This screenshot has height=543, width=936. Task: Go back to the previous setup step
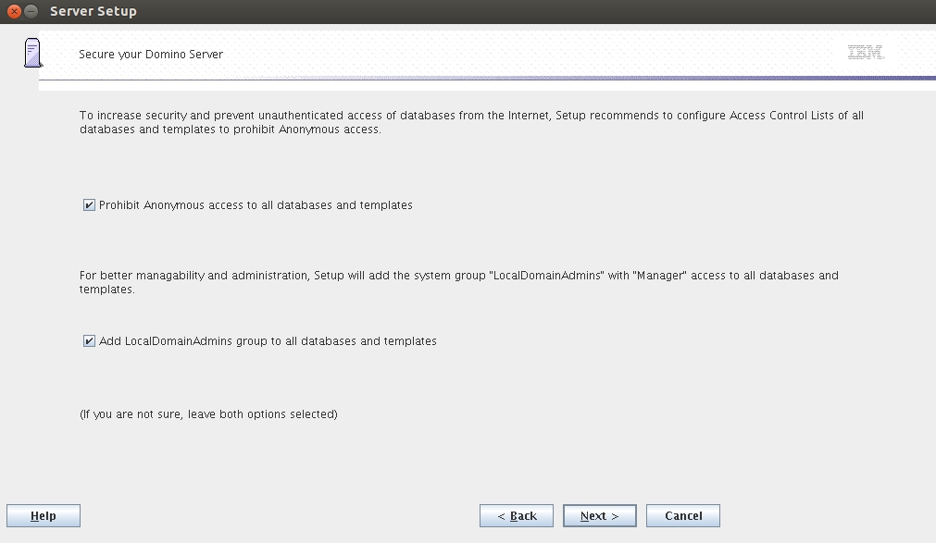coord(517,516)
